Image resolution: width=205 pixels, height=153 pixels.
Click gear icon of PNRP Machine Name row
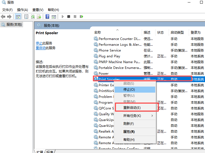[96, 62]
